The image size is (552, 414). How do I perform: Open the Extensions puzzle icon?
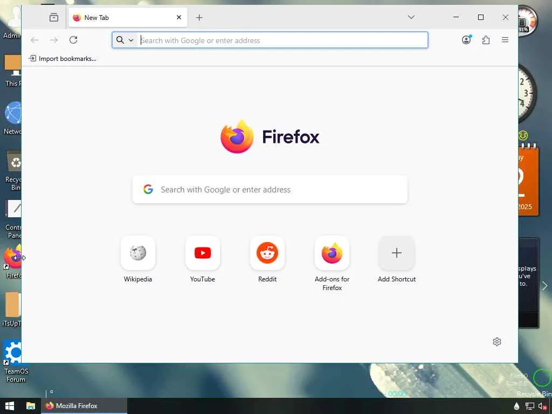pyautogui.click(x=486, y=40)
